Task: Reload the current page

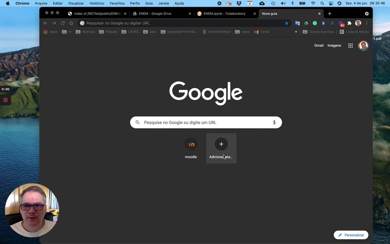Action: pyautogui.click(x=63, y=23)
